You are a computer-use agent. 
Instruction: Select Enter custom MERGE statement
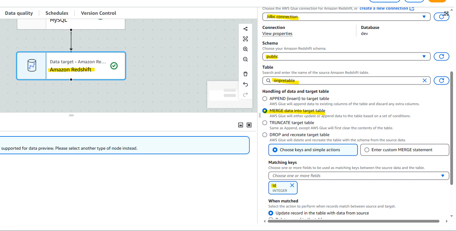click(x=404, y=150)
